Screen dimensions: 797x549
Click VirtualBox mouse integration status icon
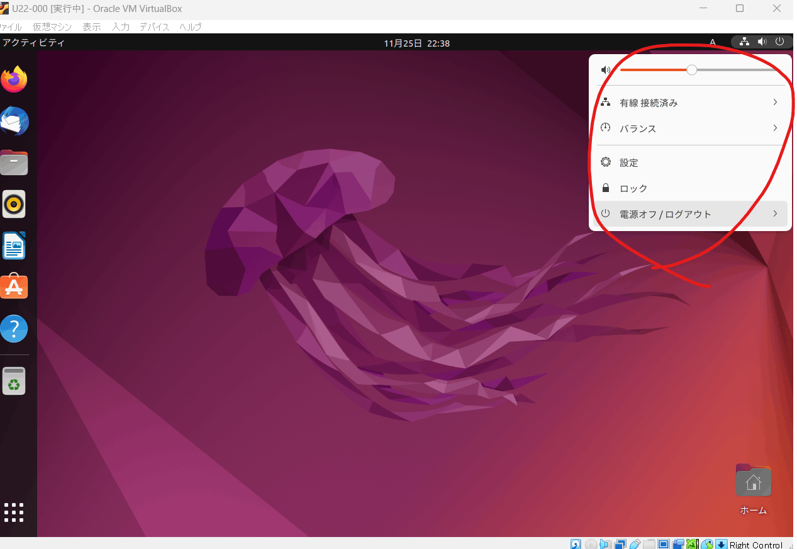pos(708,544)
